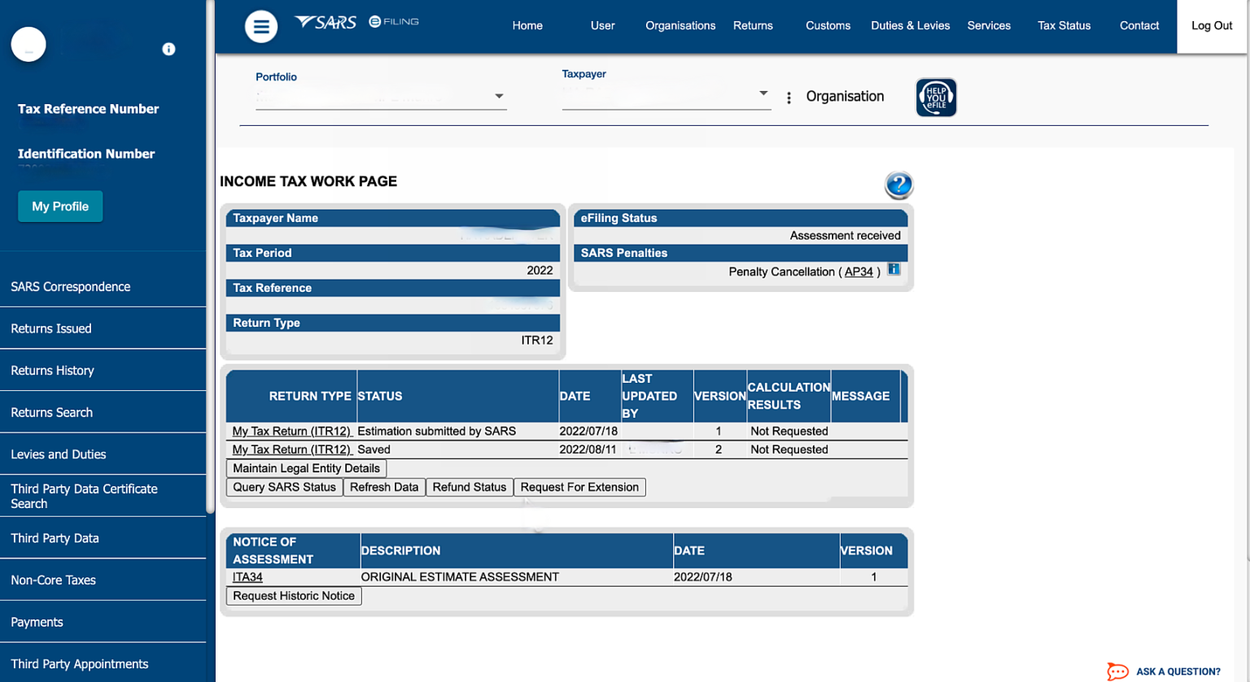The height and width of the screenshot is (682, 1250).
Task: Open Third Party Data Certificate Search
Action: tap(103, 496)
